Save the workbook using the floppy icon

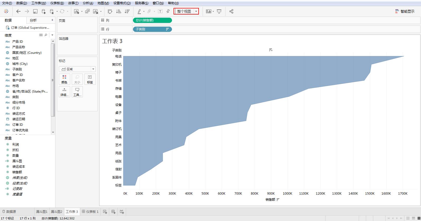click(35, 11)
